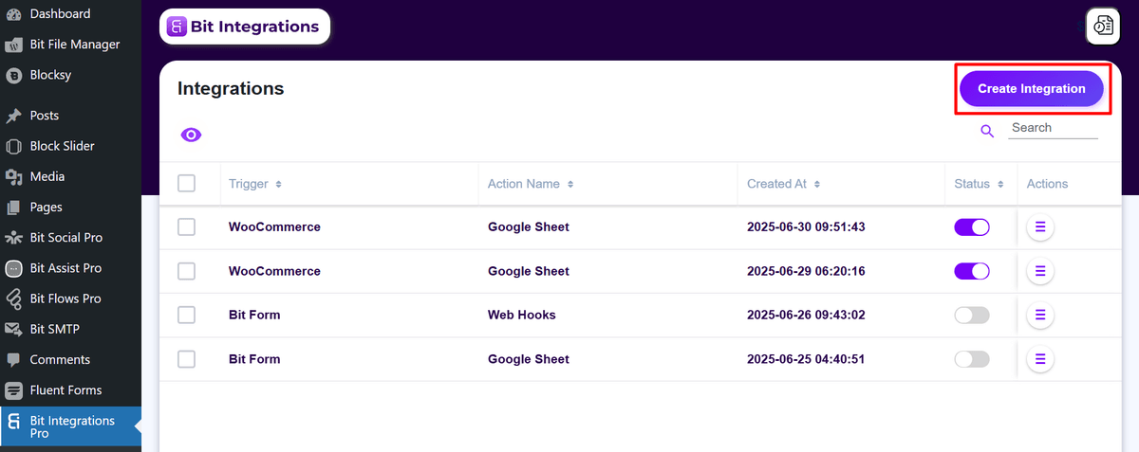Click the Posts pin icon
1139x452 pixels.
click(13, 116)
